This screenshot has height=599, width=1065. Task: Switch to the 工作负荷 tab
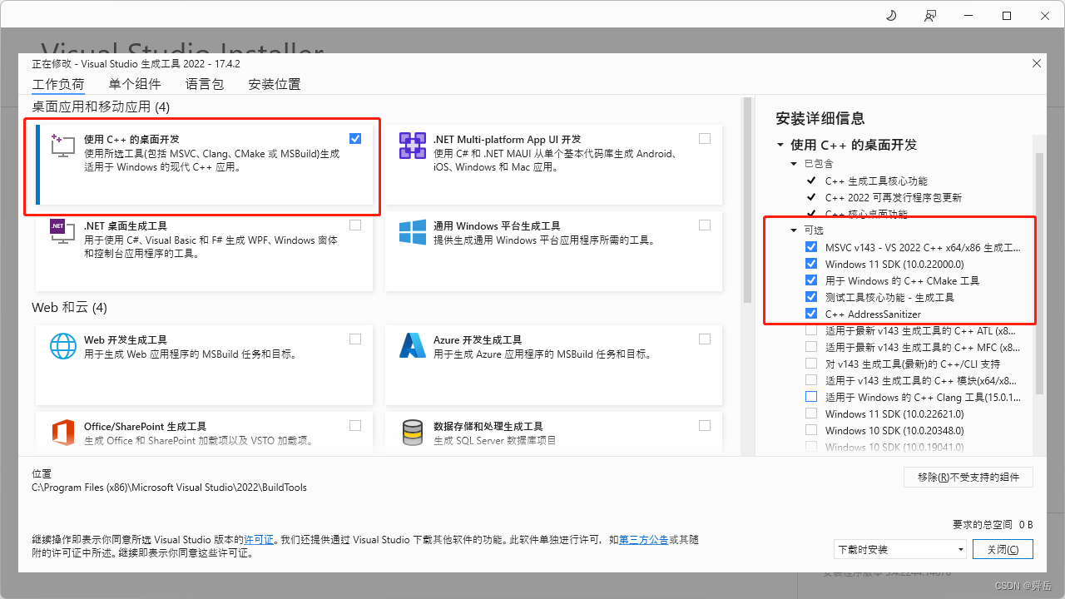click(58, 84)
